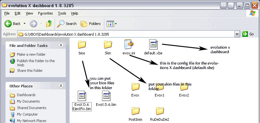Click Make a new folder link
Screen dimensions: 260x123
tap(31, 54)
